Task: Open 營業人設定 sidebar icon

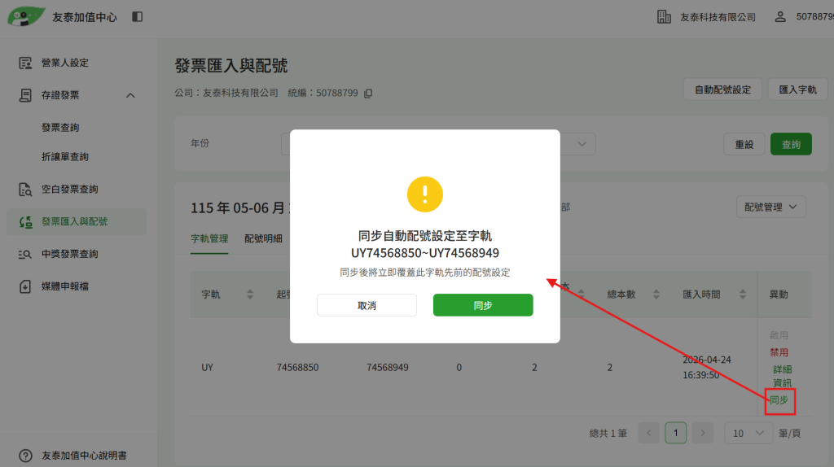Action: [x=25, y=63]
